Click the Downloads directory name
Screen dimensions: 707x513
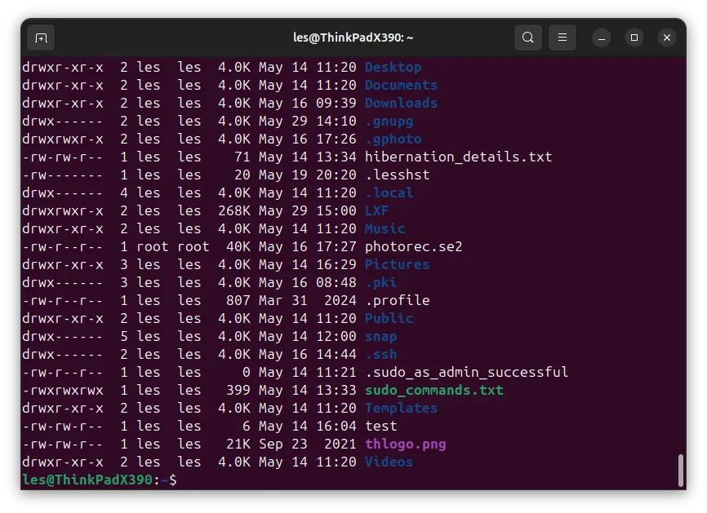click(x=401, y=103)
